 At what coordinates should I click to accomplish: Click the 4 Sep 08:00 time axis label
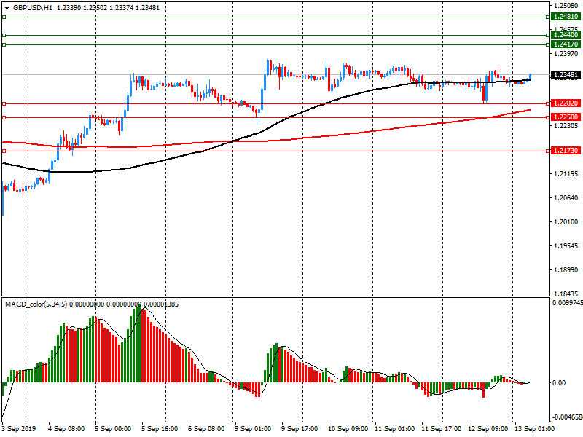point(66,428)
